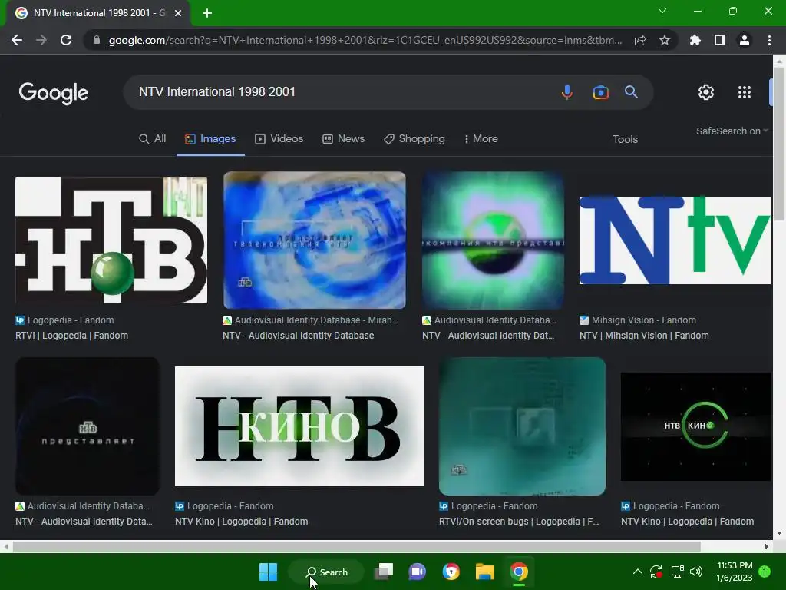Open Audiovisual Identity Database - Mirah source
The width and height of the screenshot is (786, 590).
pyautogui.click(x=311, y=320)
